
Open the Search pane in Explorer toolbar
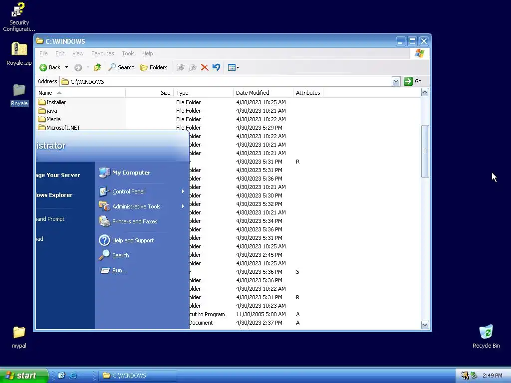[x=122, y=67]
